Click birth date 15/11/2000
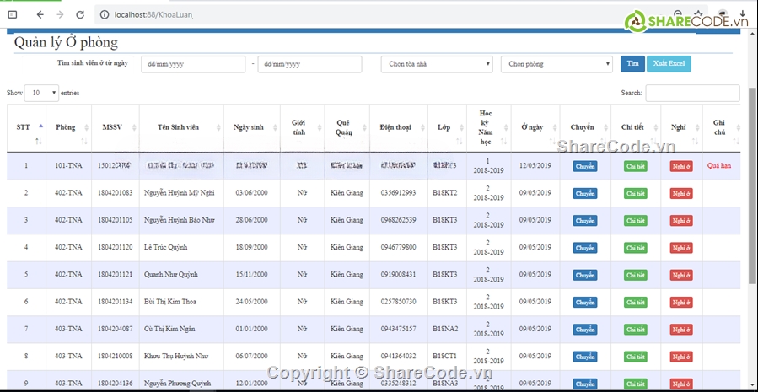 coord(251,274)
